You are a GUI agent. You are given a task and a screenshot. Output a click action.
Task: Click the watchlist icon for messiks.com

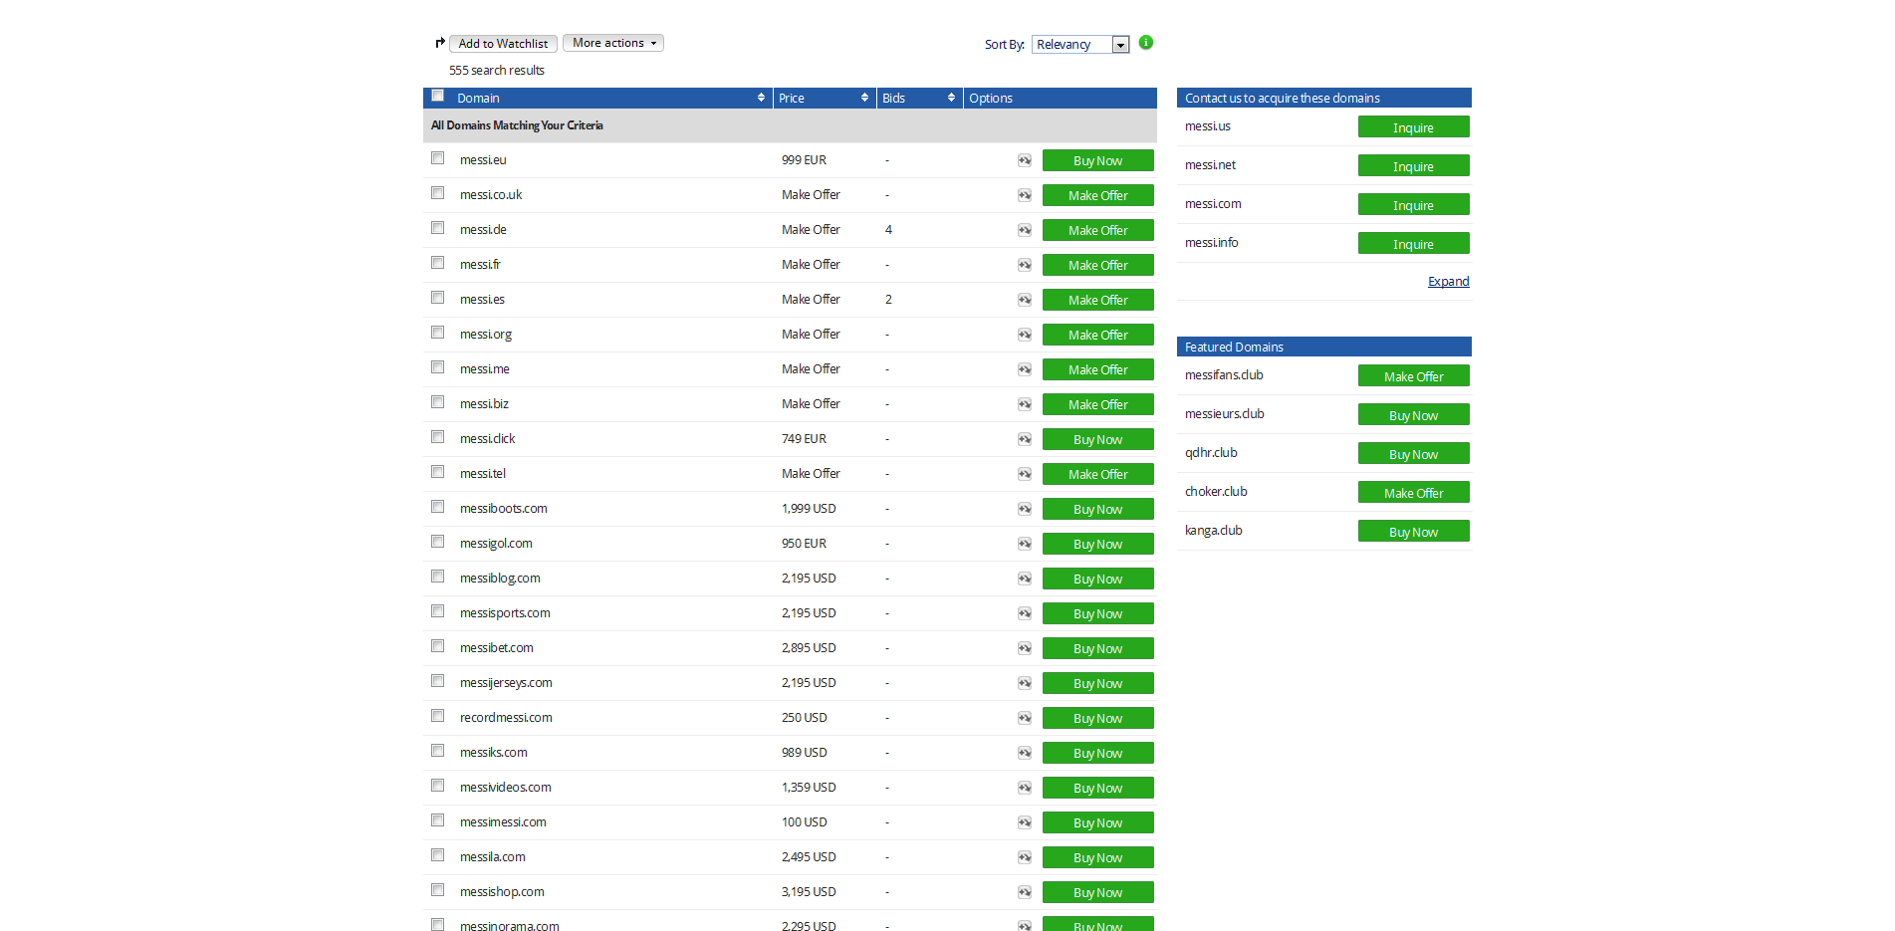click(x=1025, y=753)
